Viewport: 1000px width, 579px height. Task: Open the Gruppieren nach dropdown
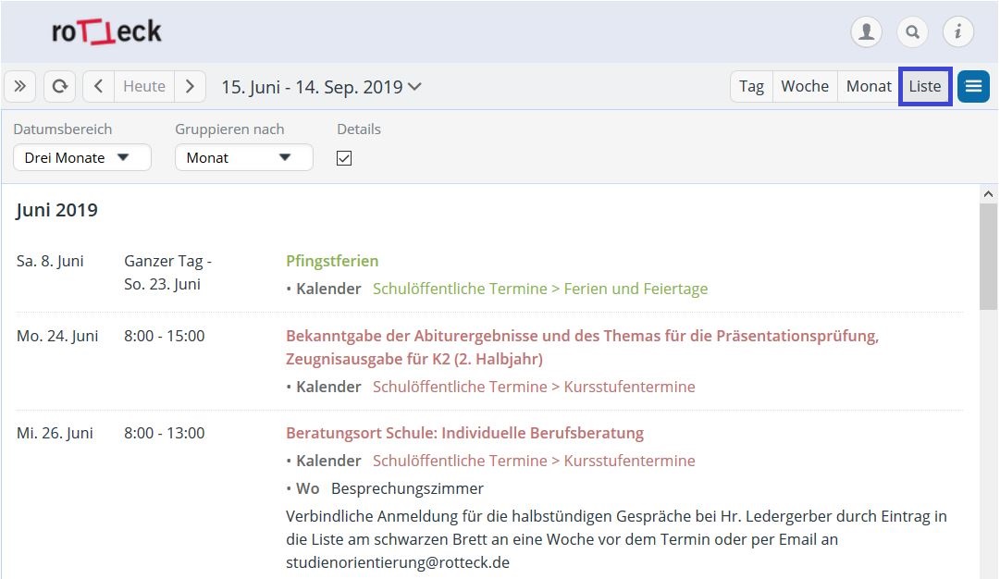click(x=243, y=158)
